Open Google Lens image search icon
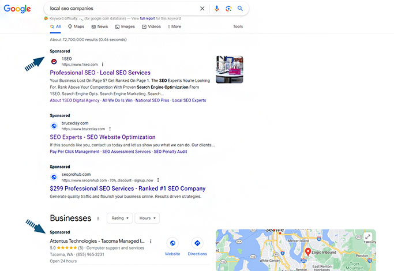This screenshot has width=394, height=271. 228,9
